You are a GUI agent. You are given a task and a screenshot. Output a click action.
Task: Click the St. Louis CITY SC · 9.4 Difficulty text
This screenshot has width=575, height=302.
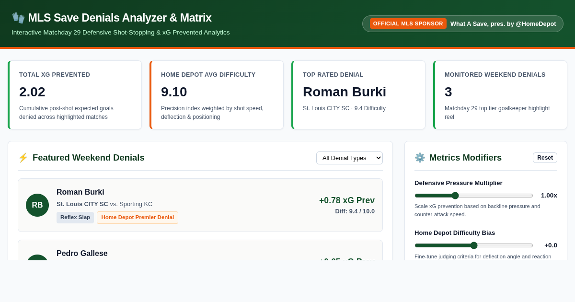(x=344, y=108)
